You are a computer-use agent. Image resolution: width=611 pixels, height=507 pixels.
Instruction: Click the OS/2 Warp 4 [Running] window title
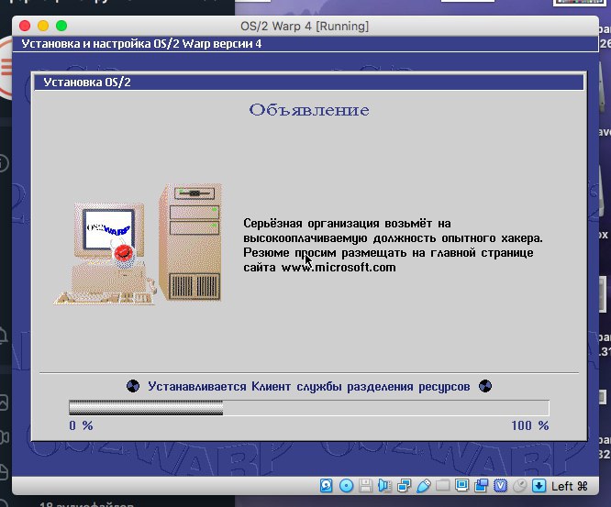point(305,26)
